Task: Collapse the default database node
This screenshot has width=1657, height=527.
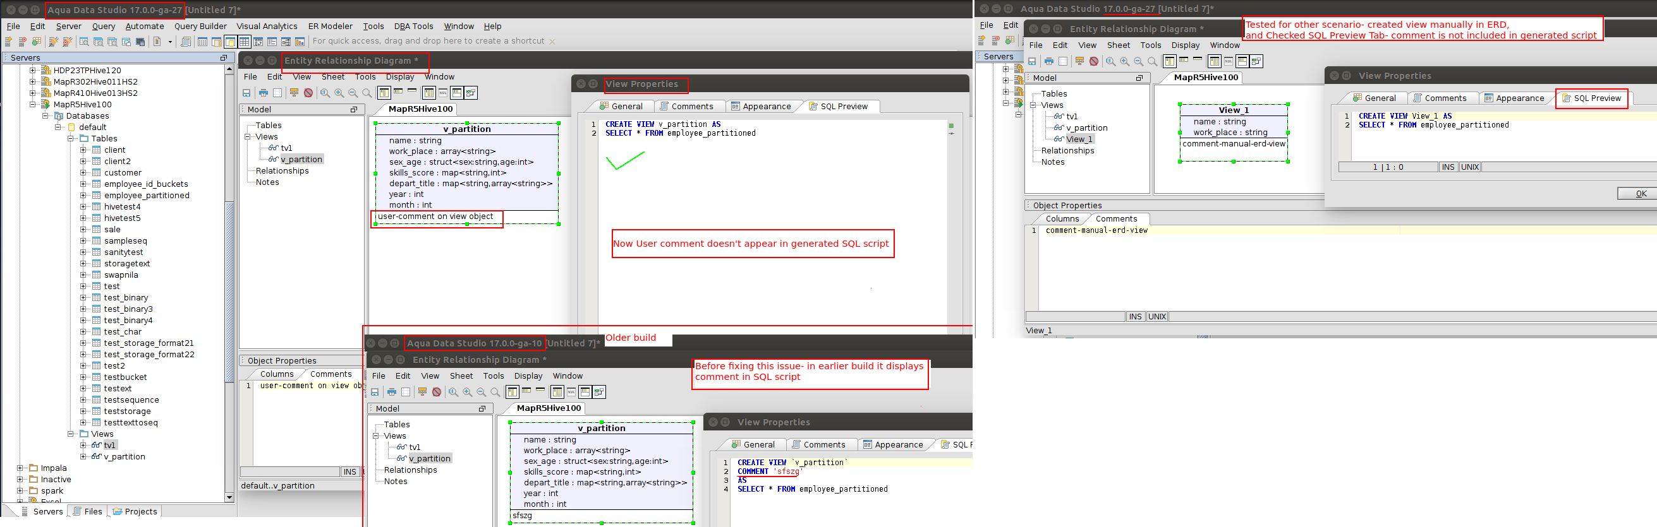Action: pos(58,127)
